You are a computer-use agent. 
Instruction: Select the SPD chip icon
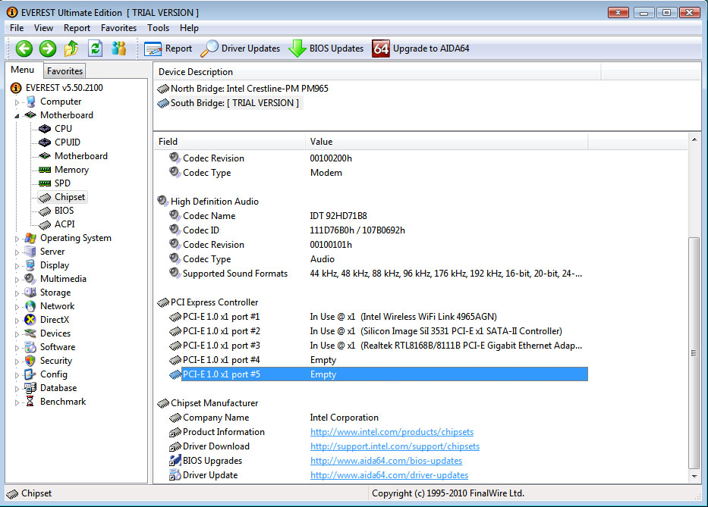point(45,183)
